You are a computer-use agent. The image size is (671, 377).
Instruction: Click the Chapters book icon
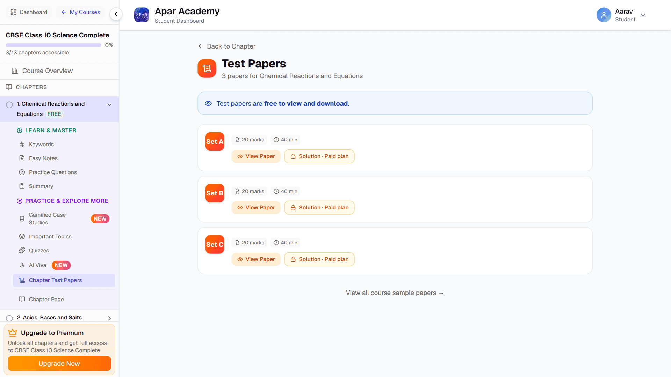(9, 87)
